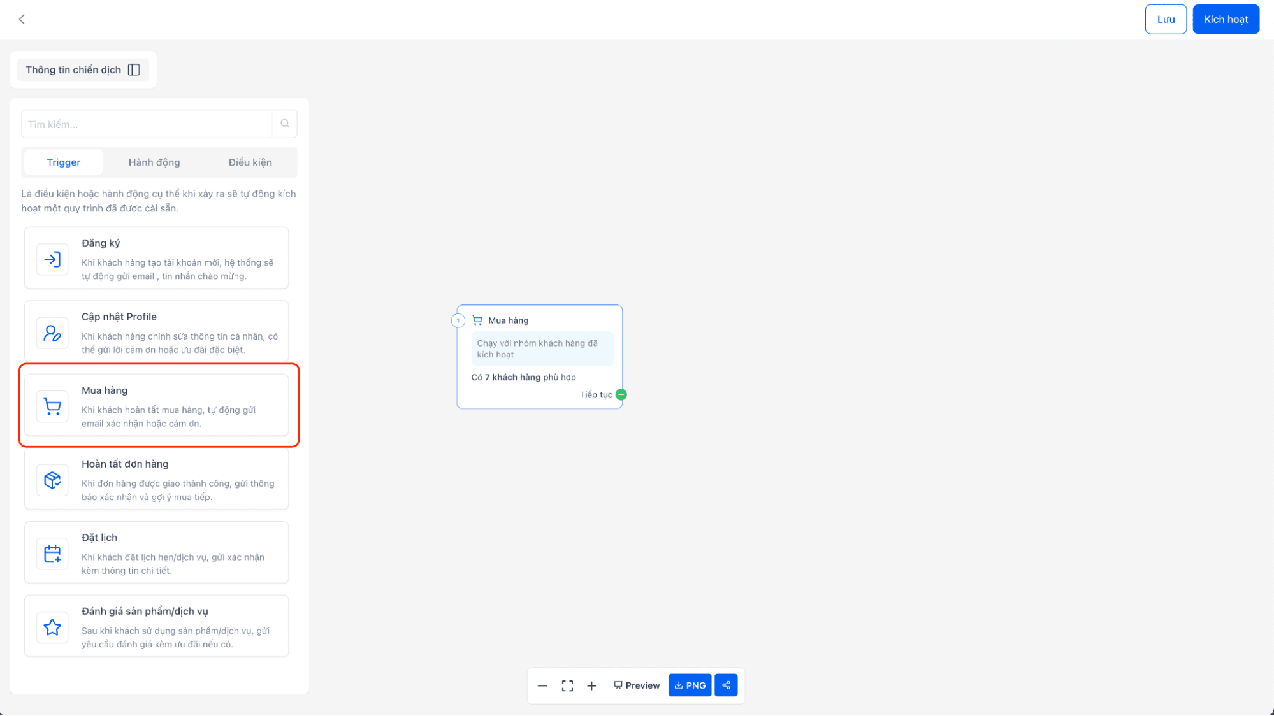
Task: Click the 'Hoàn tất đơn hàng' package icon
Action: (52, 480)
